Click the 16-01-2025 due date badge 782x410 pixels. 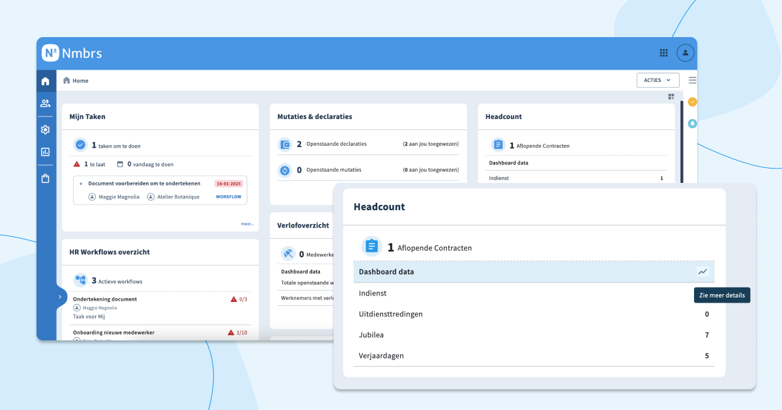click(x=229, y=184)
